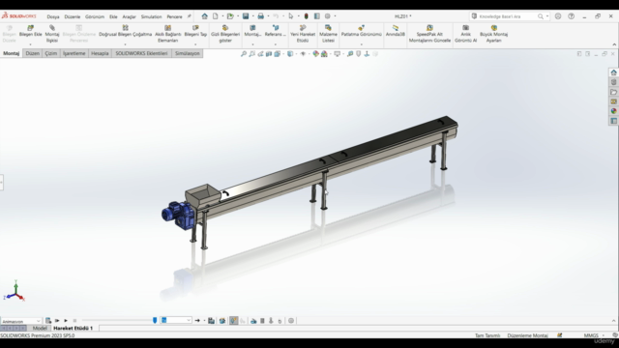This screenshot has height=348, width=619.
Task: Open the Appearances color ball task pane icon
Action: click(613, 111)
